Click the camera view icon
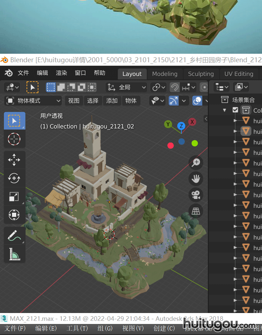262x335 pixels. [196, 195]
